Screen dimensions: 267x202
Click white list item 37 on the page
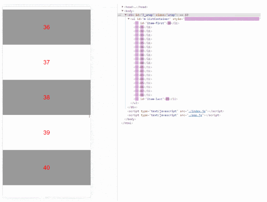pyautogui.click(x=46, y=62)
